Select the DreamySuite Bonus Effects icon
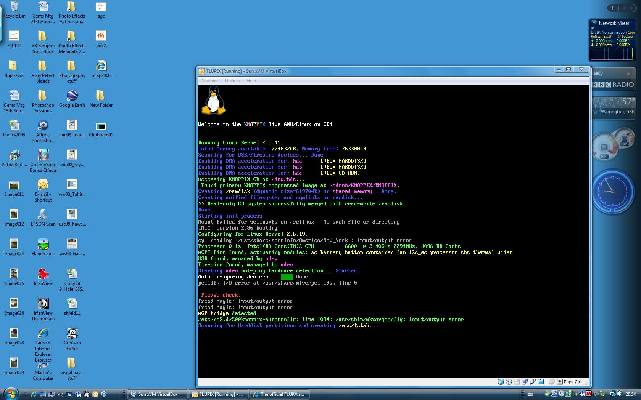The image size is (641, 400). tap(43, 161)
